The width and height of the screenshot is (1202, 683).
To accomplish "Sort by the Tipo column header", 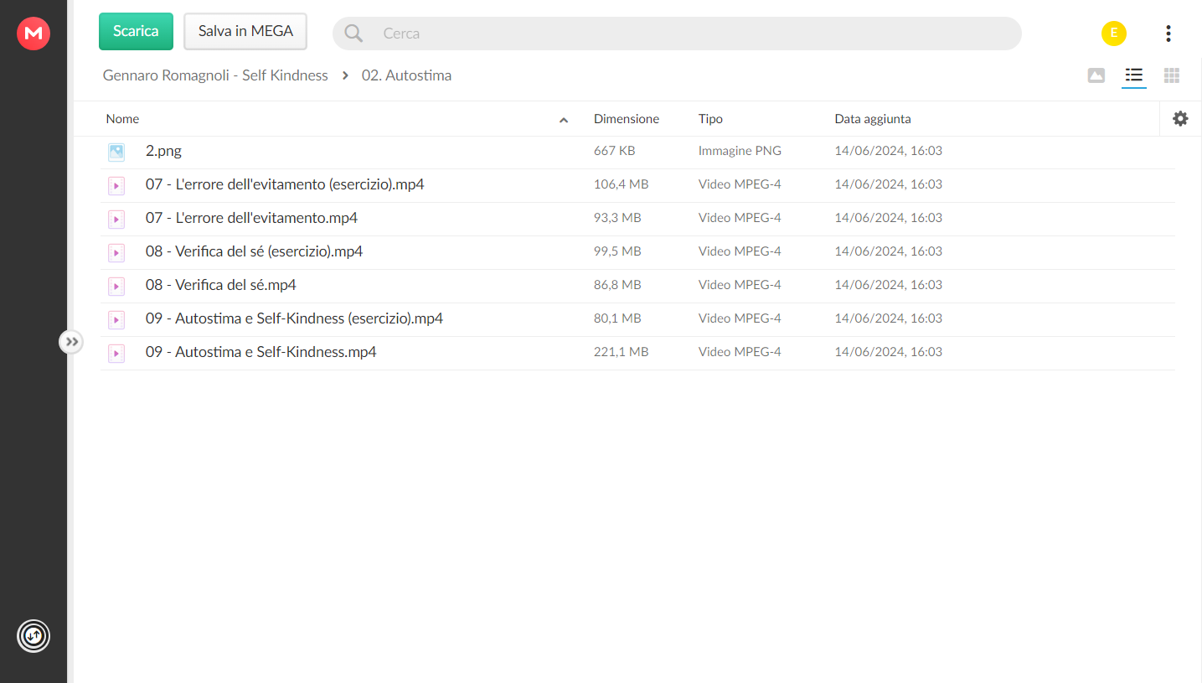I will coord(710,119).
